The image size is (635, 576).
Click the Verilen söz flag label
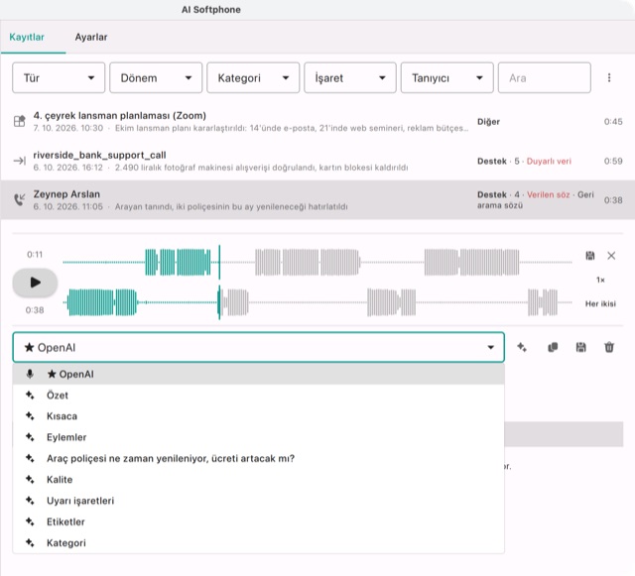point(548,194)
